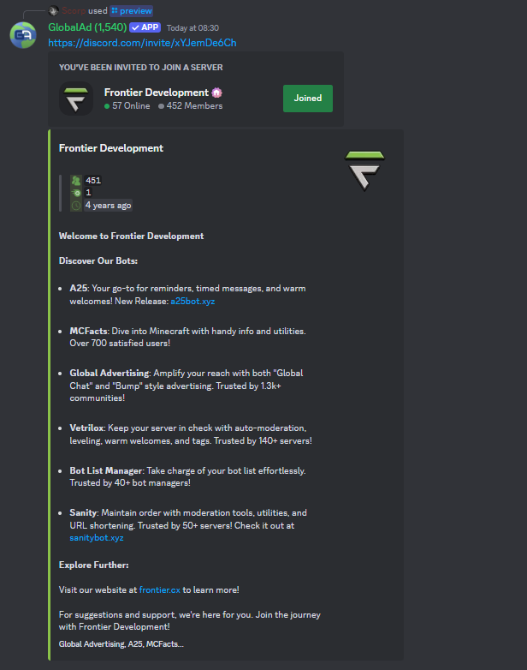Open the a25bot.xyz link
527x670 pixels.
[192, 302]
